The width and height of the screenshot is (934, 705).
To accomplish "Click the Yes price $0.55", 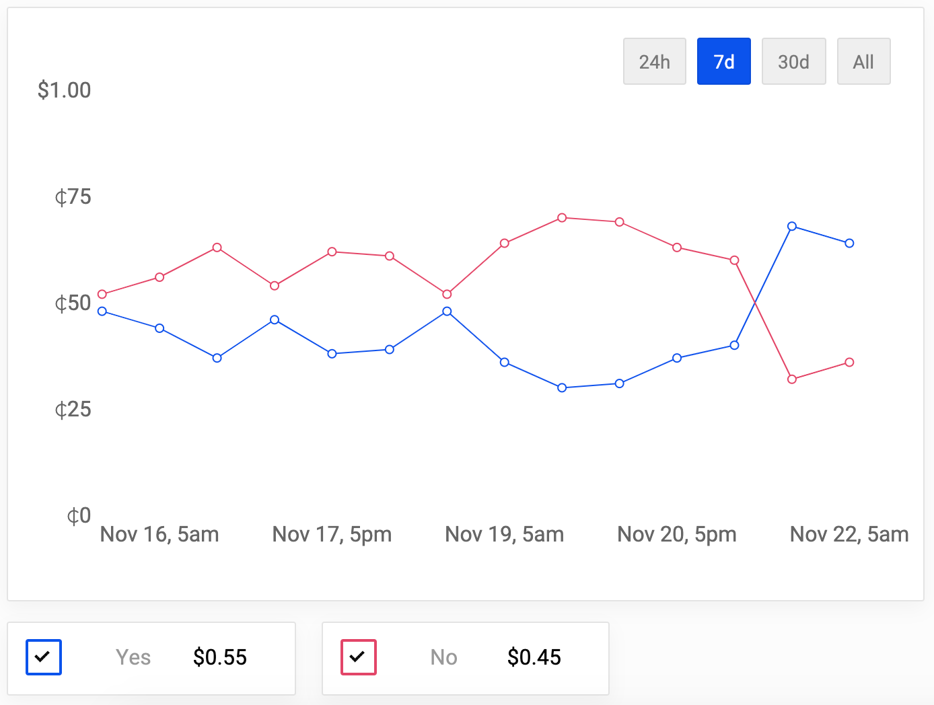I will 220,657.
